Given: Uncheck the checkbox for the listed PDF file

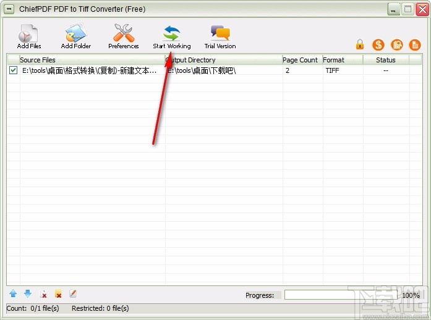Looking at the screenshot, I should tap(13, 70).
